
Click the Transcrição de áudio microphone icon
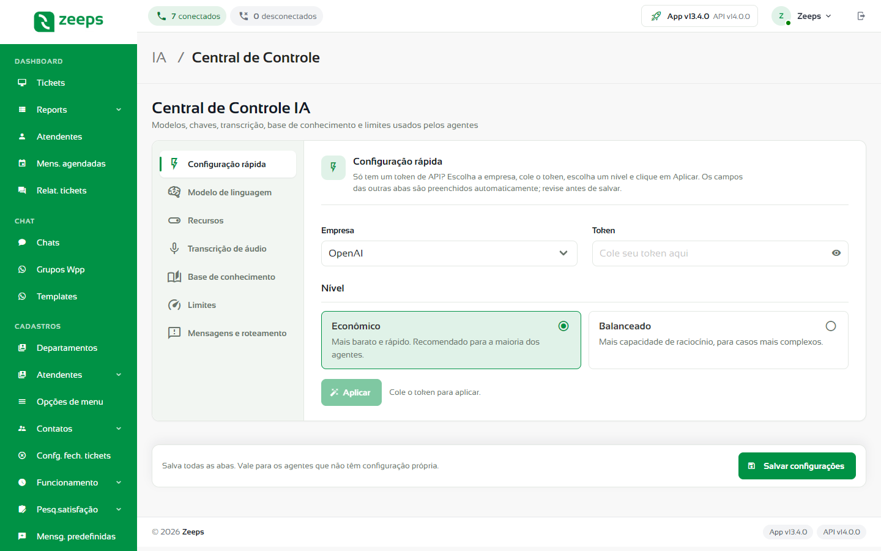coord(174,249)
